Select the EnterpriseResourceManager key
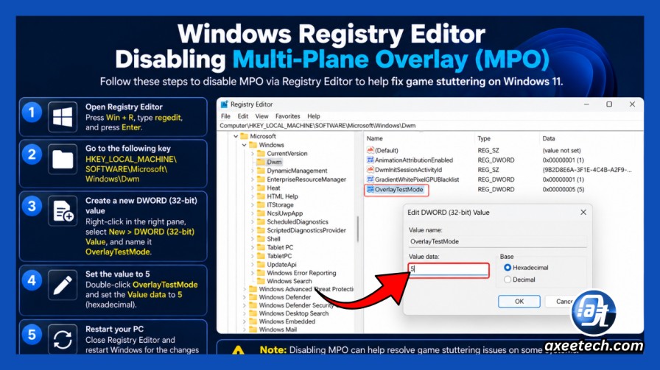Image resolution: width=660 pixels, height=370 pixels. pos(306,179)
